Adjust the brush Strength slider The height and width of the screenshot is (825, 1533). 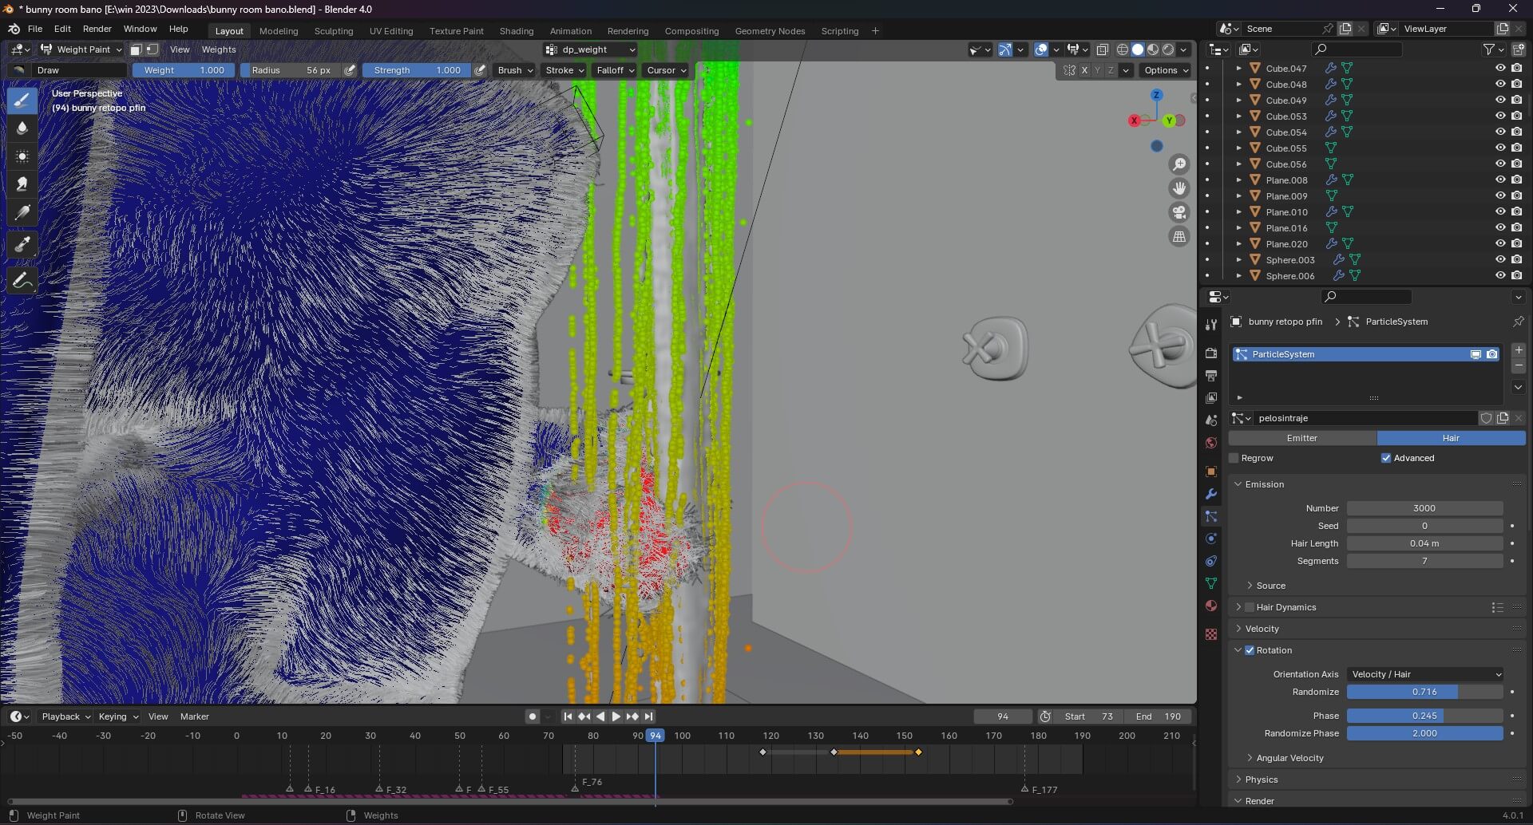pos(415,70)
